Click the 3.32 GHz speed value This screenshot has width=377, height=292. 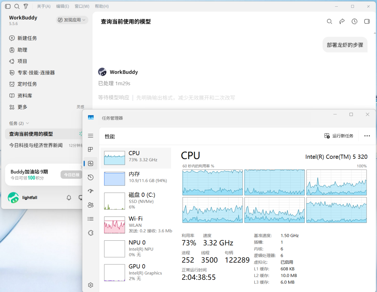[x=218, y=243]
